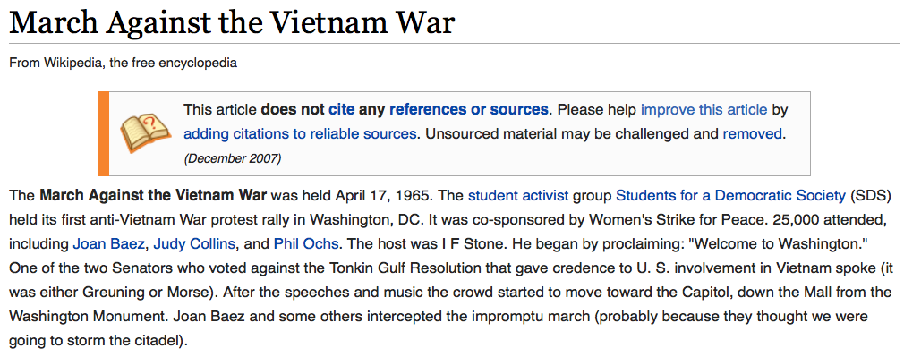The image size is (904, 357).
Task: Click the orange bar of the notice box
Action: tap(104, 133)
